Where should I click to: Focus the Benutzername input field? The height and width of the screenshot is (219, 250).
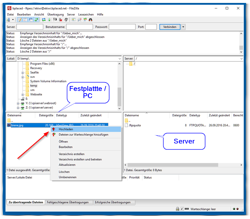click(x=80, y=27)
